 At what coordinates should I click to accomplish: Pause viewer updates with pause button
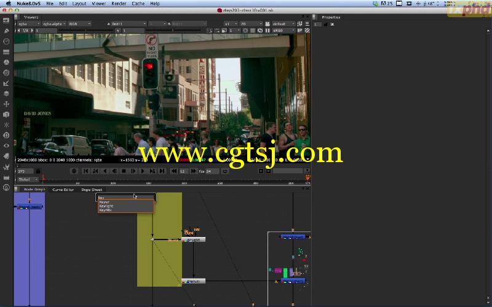[x=268, y=31]
